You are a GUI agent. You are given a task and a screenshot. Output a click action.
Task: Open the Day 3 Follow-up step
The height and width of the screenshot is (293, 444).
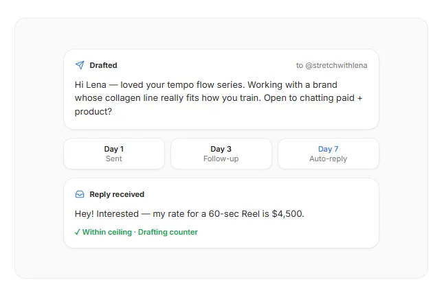pyautogui.click(x=221, y=154)
